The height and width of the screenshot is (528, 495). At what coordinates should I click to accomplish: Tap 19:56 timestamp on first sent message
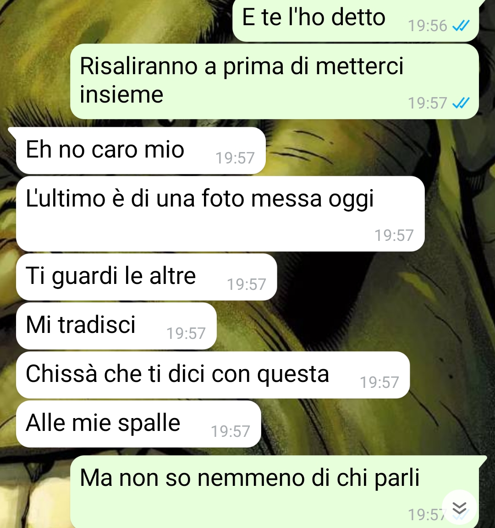coord(427,26)
